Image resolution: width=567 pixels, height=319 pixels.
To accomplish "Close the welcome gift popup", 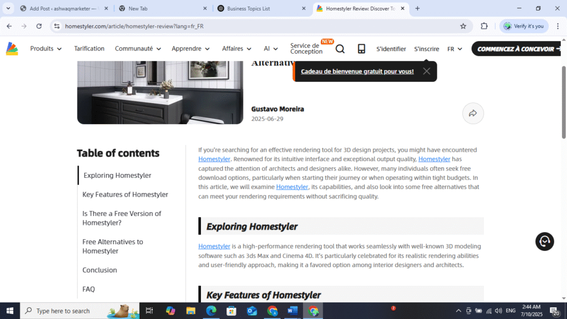I will tap(426, 71).
